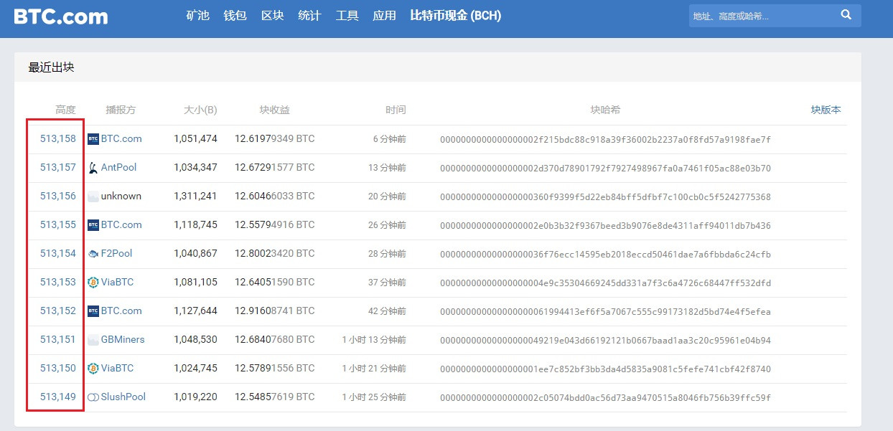Click the GBMiners pool icon

93,340
